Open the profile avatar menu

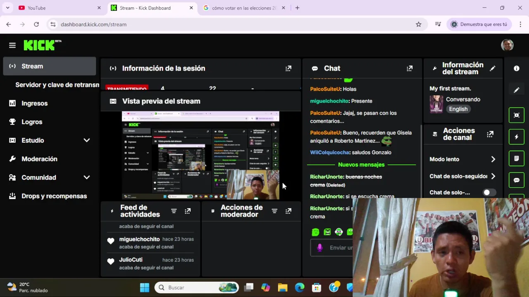coord(507,45)
